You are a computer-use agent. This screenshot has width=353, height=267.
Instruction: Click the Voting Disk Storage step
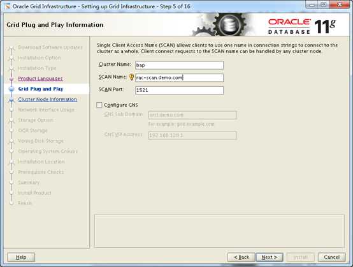point(41,141)
